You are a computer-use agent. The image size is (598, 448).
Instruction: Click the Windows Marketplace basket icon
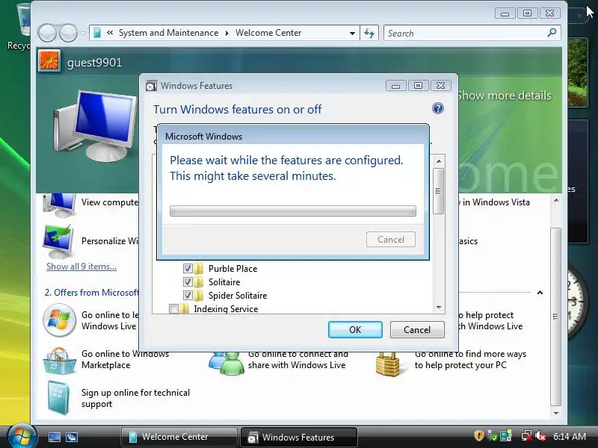59,360
